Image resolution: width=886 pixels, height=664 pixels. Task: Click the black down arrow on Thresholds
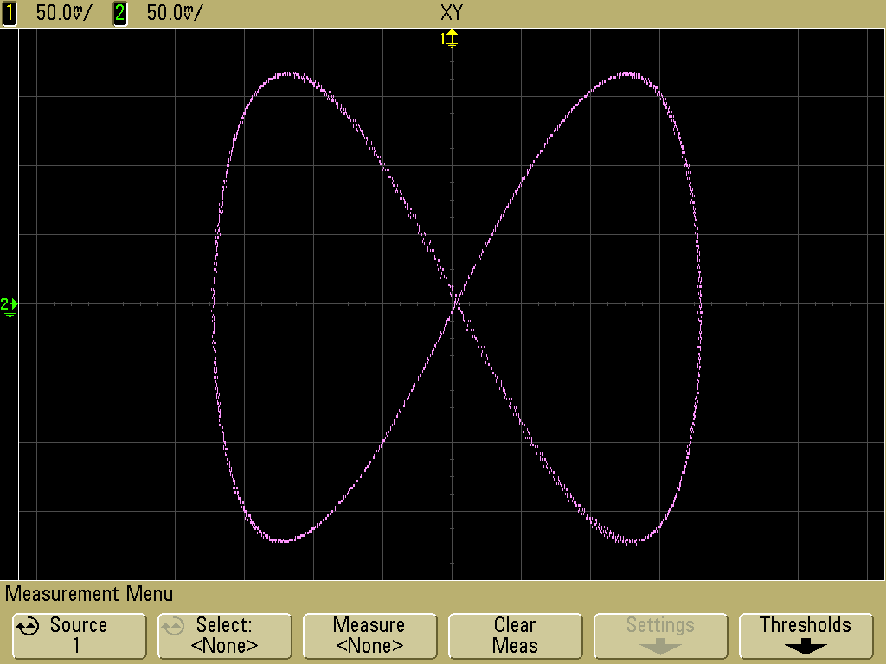pyautogui.click(x=806, y=647)
